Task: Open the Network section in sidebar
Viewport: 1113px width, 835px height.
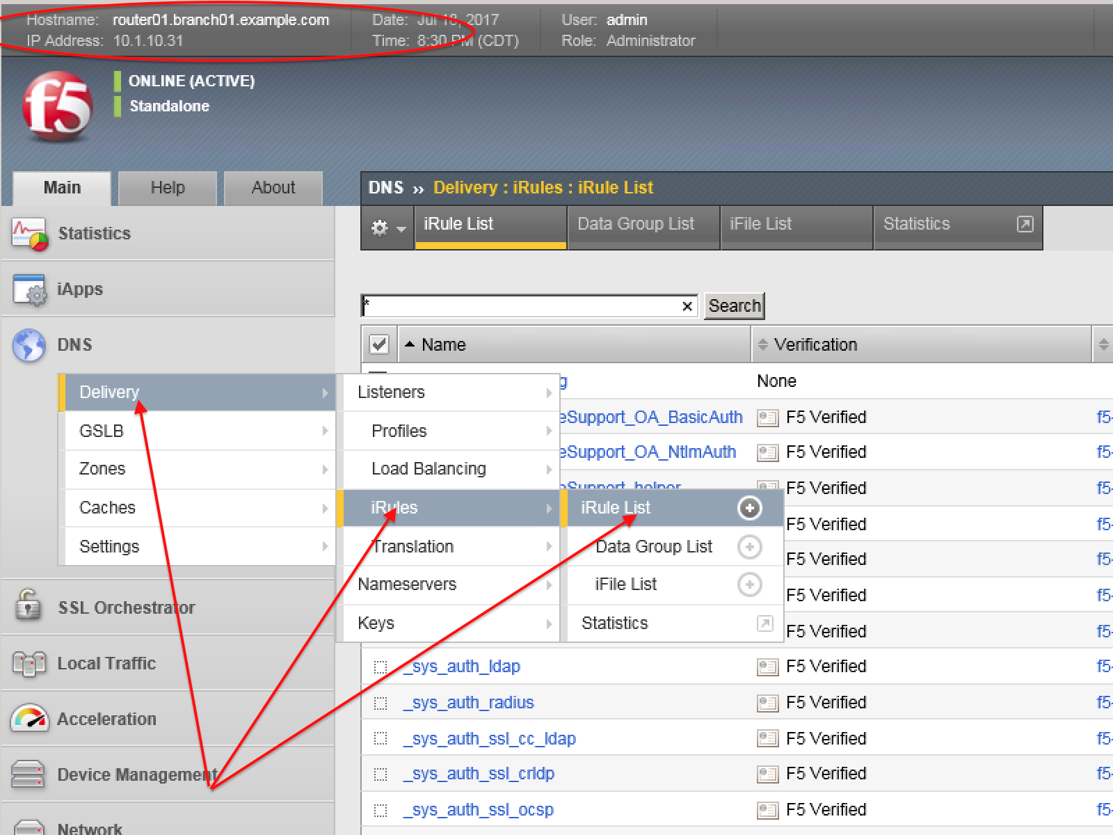Action: coord(89,827)
